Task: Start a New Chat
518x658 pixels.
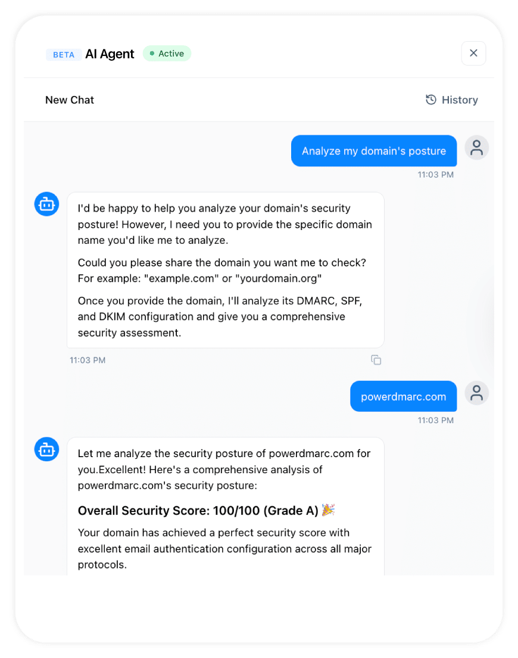Action: point(70,100)
